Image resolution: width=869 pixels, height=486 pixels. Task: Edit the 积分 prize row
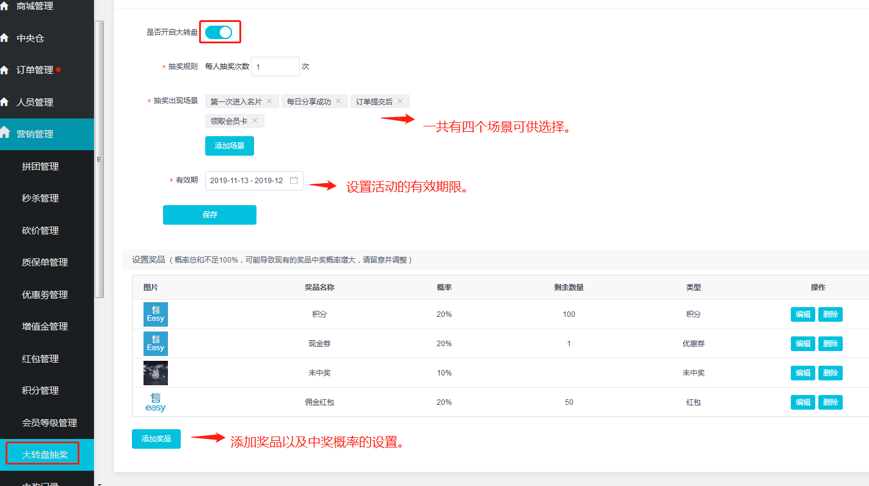point(803,314)
